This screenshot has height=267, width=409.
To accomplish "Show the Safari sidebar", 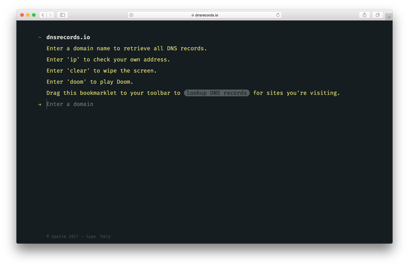I will [63, 15].
